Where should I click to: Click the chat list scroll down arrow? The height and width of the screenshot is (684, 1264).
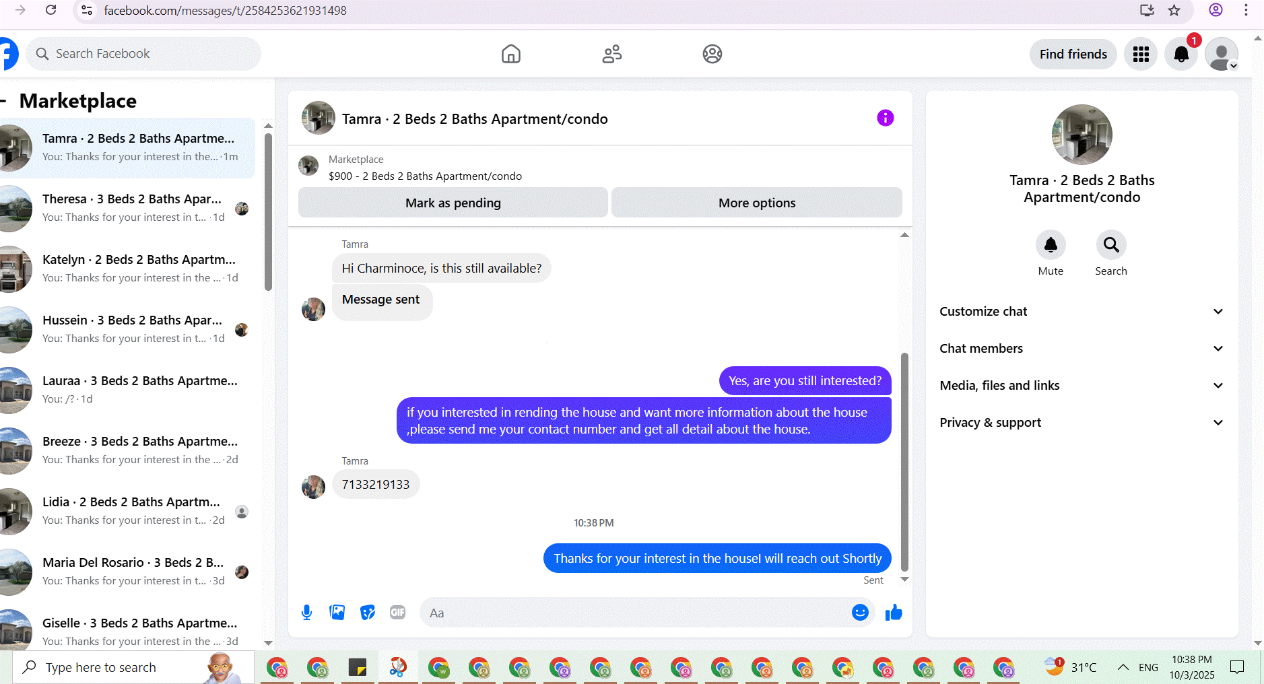click(268, 643)
